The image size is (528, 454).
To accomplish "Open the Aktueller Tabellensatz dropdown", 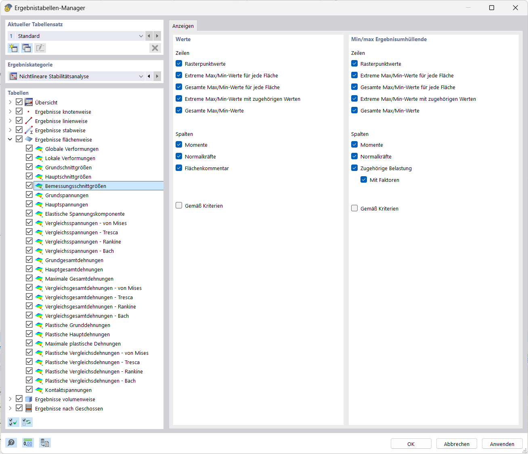I will click(141, 36).
